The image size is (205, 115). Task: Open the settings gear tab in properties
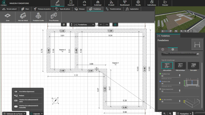[x=173, y=49]
